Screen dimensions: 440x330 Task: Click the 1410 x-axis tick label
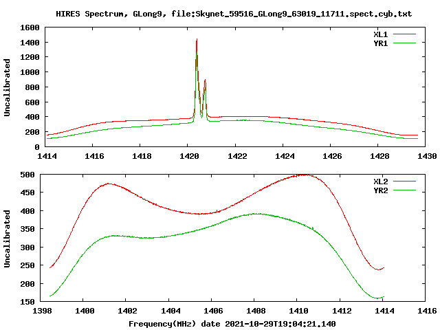[x=298, y=311]
